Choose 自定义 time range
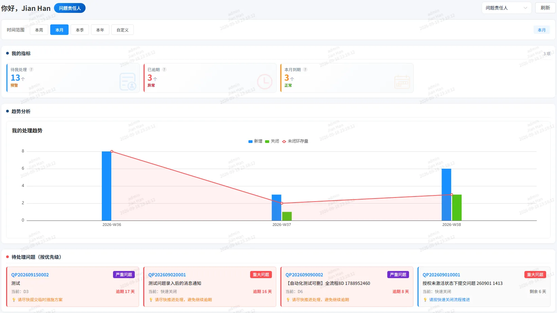Screen dimensions: 557x313 tap(123, 30)
